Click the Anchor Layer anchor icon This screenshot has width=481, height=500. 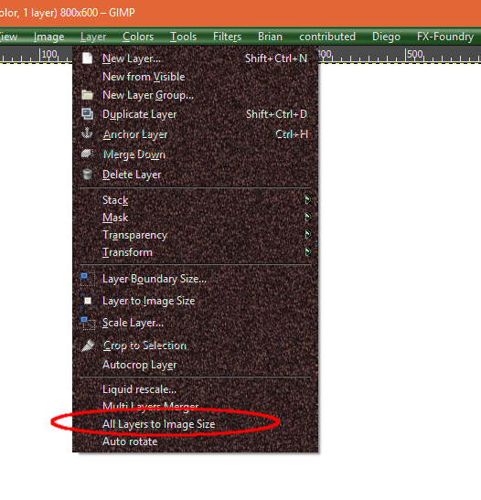(x=87, y=133)
